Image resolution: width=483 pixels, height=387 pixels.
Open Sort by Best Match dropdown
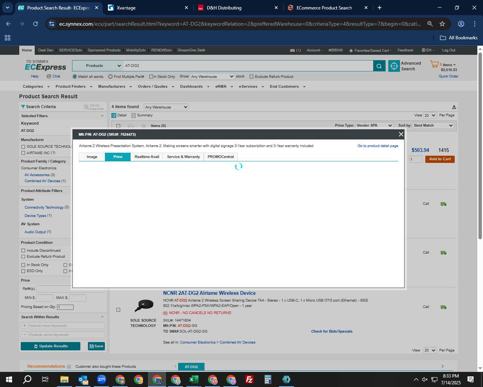pos(433,125)
